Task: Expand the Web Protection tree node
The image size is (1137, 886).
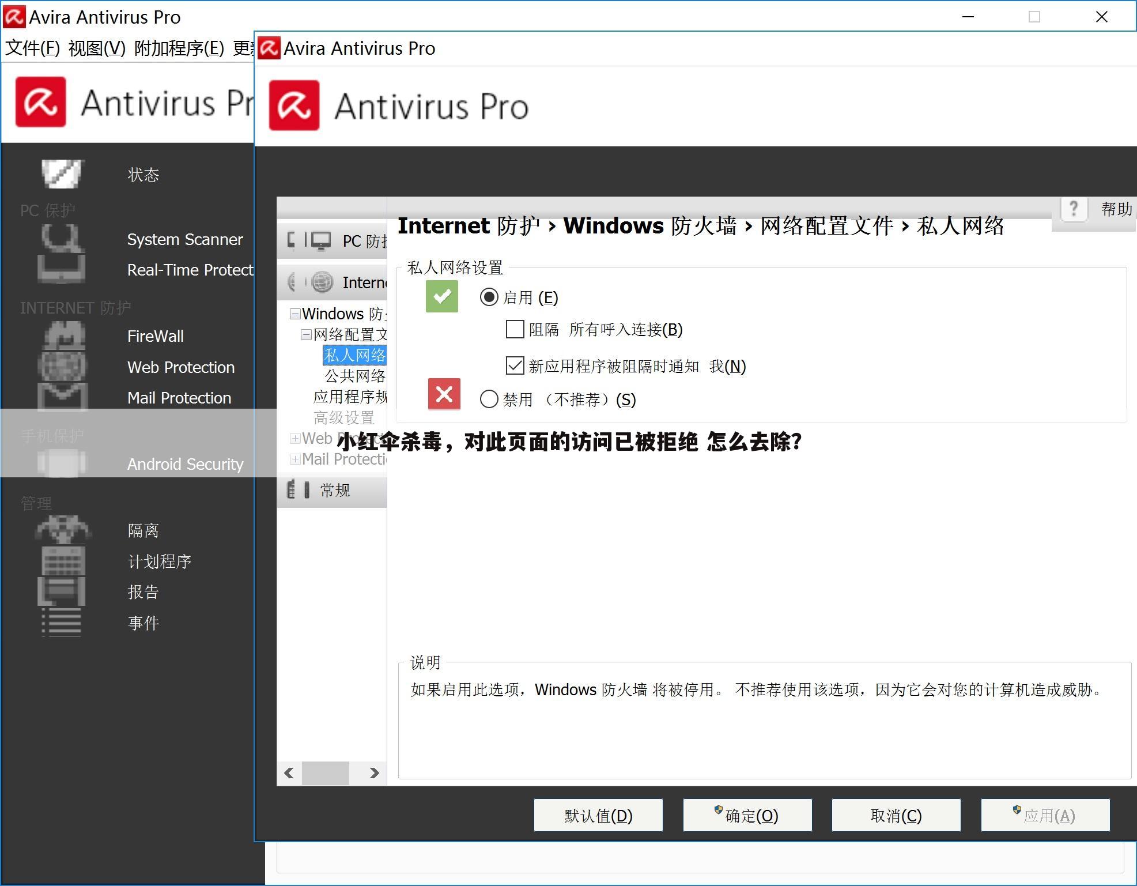Action: pyautogui.click(x=295, y=438)
